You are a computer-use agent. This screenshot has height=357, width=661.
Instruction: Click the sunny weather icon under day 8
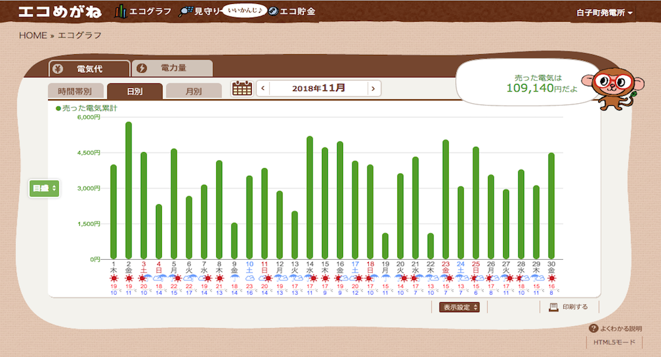click(x=219, y=278)
